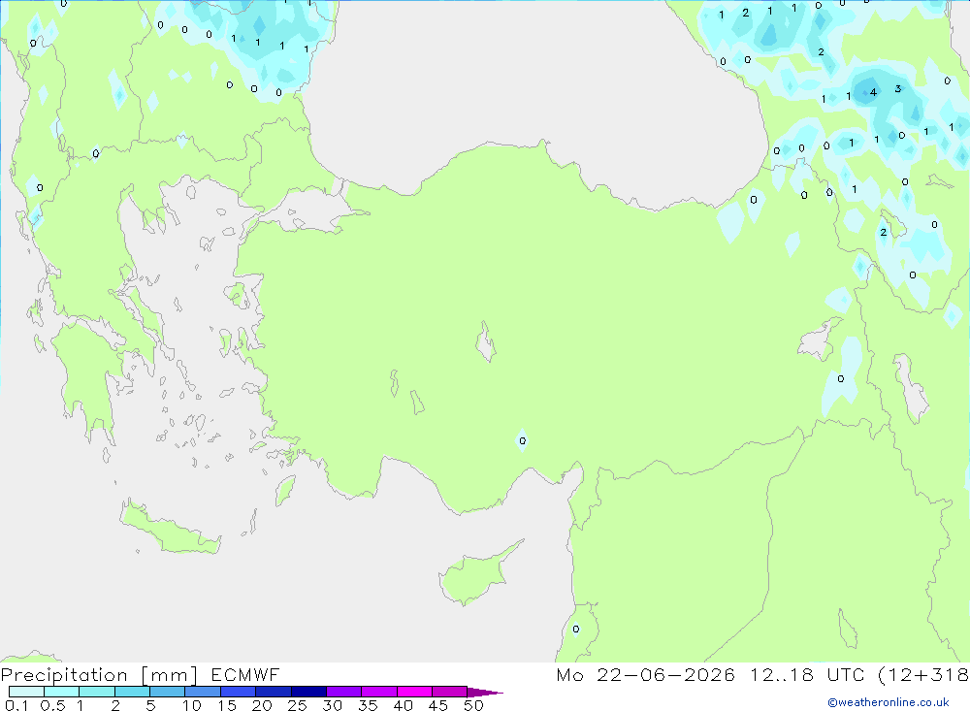Click the legend label '50'
The image size is (970, 711).
click(x=473, y=705)
